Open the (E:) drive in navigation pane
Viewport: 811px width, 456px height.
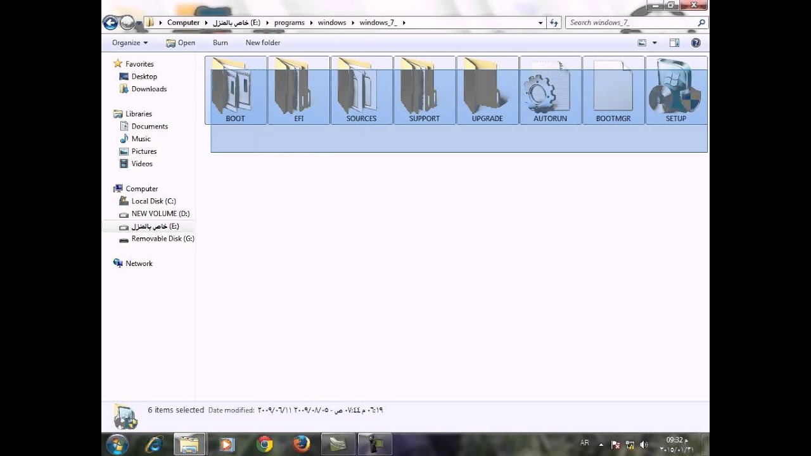(x=149, y=226)
